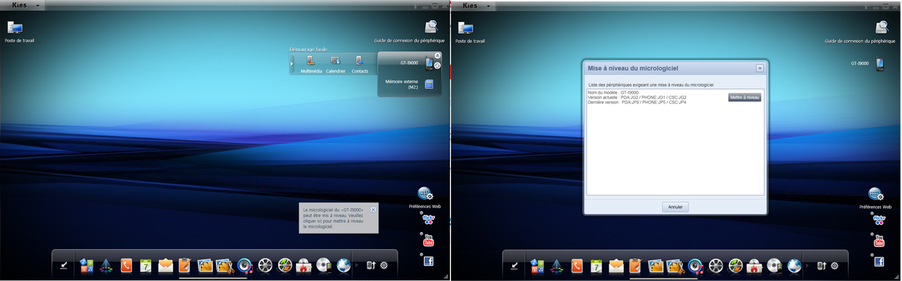Expand the dock arrow in right window
902x281 pixels.
coord(807,265)
